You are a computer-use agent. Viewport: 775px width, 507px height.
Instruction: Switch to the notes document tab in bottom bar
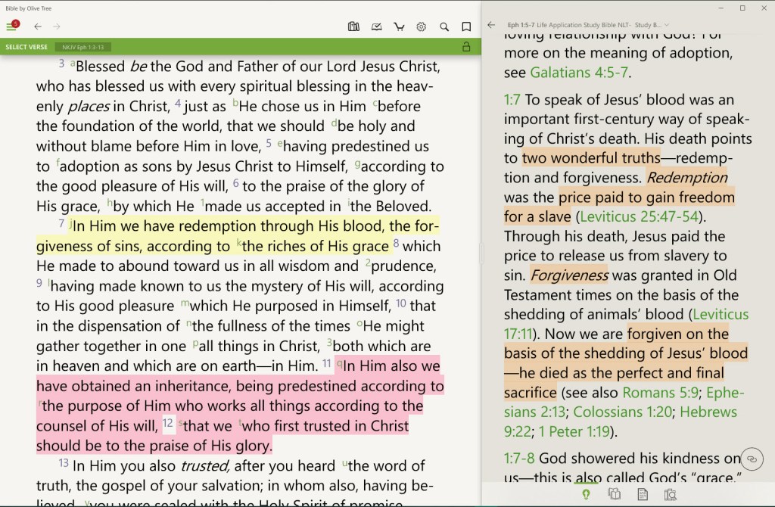click(x=643, y=493)
